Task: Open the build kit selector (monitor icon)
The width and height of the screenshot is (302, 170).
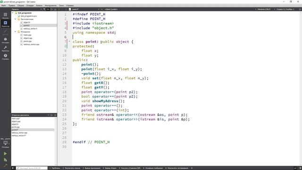Action: (5, 143)
